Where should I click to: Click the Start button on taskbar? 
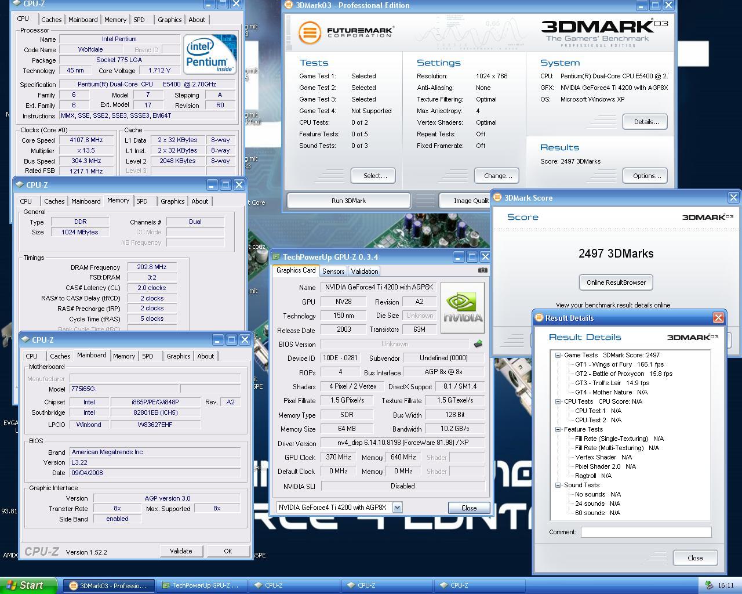point(28,585)
